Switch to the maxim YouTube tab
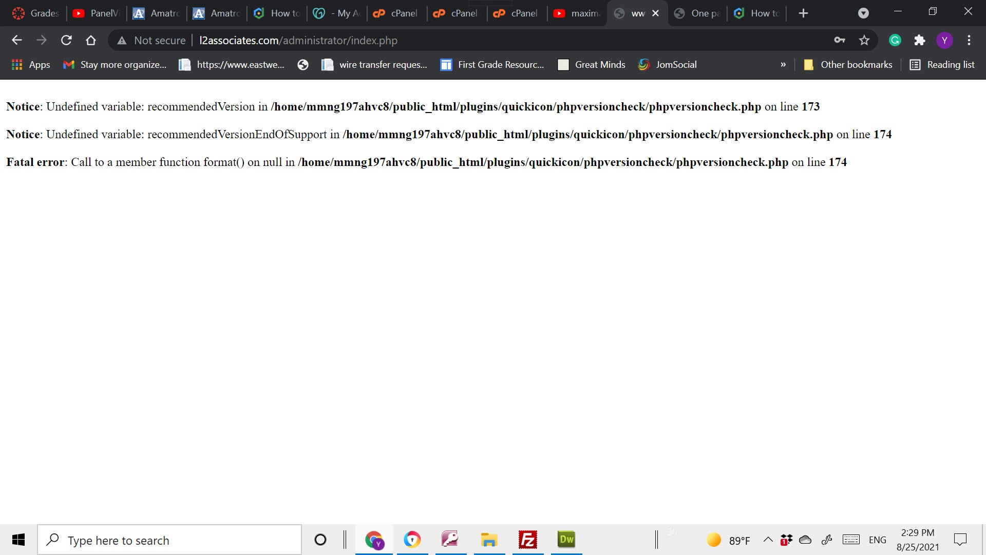Viewport: 986px width, 555px height. 577,13
